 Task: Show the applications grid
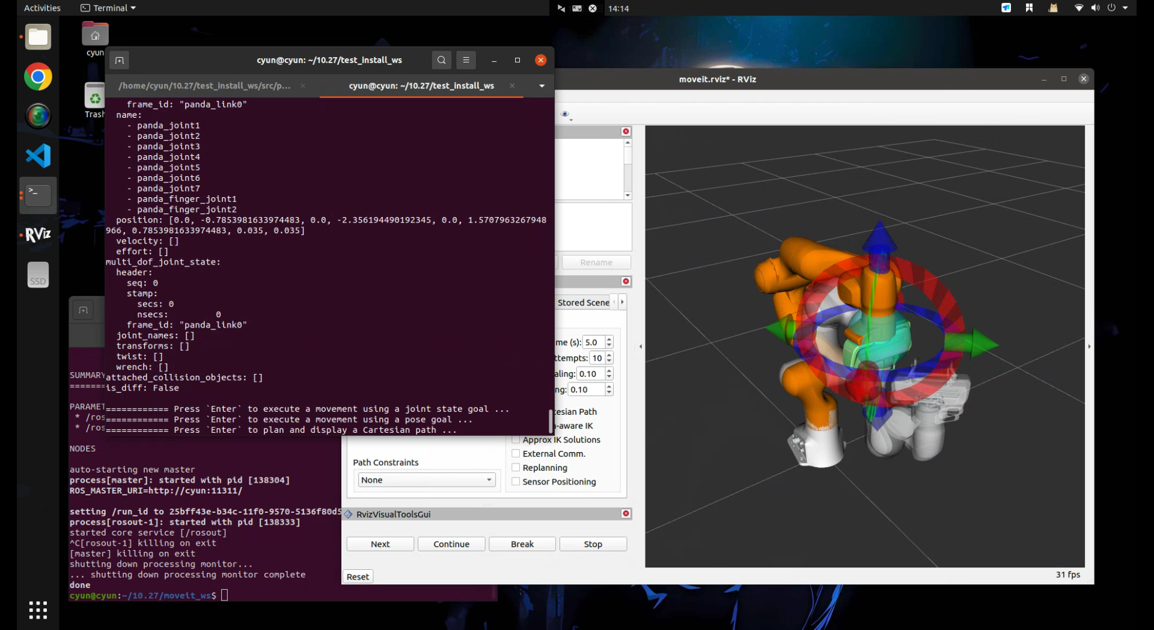pos(38,610)
